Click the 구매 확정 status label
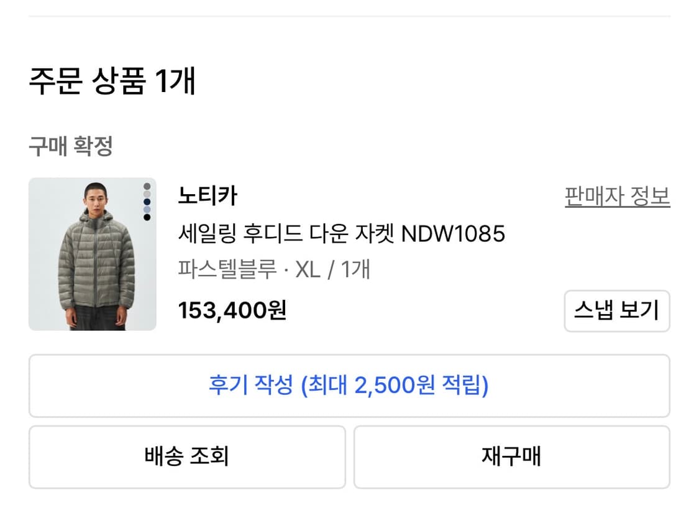The height and width of the screenshot is (507, 699). point(70,147)
